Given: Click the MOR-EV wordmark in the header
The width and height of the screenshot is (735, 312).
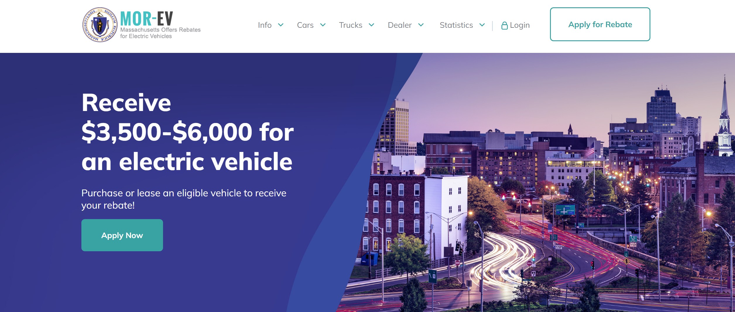Looking at the screenshot, I should coord(146,18).
